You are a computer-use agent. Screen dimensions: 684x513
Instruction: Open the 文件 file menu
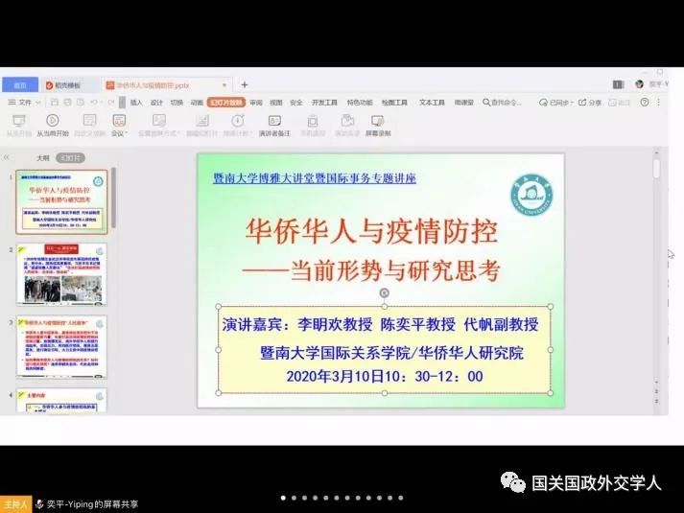20,103
